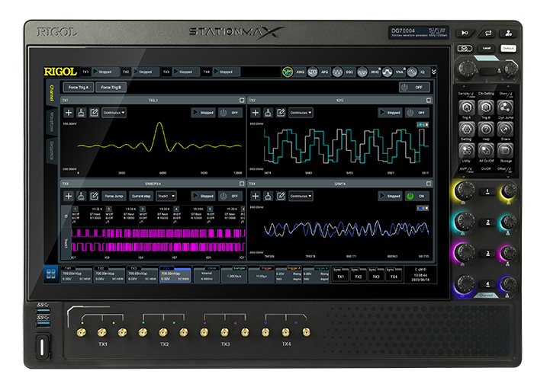The image size is (534, 384).
Task: Expand the double-chevron menu after IQ
Action: click(434, 72)
